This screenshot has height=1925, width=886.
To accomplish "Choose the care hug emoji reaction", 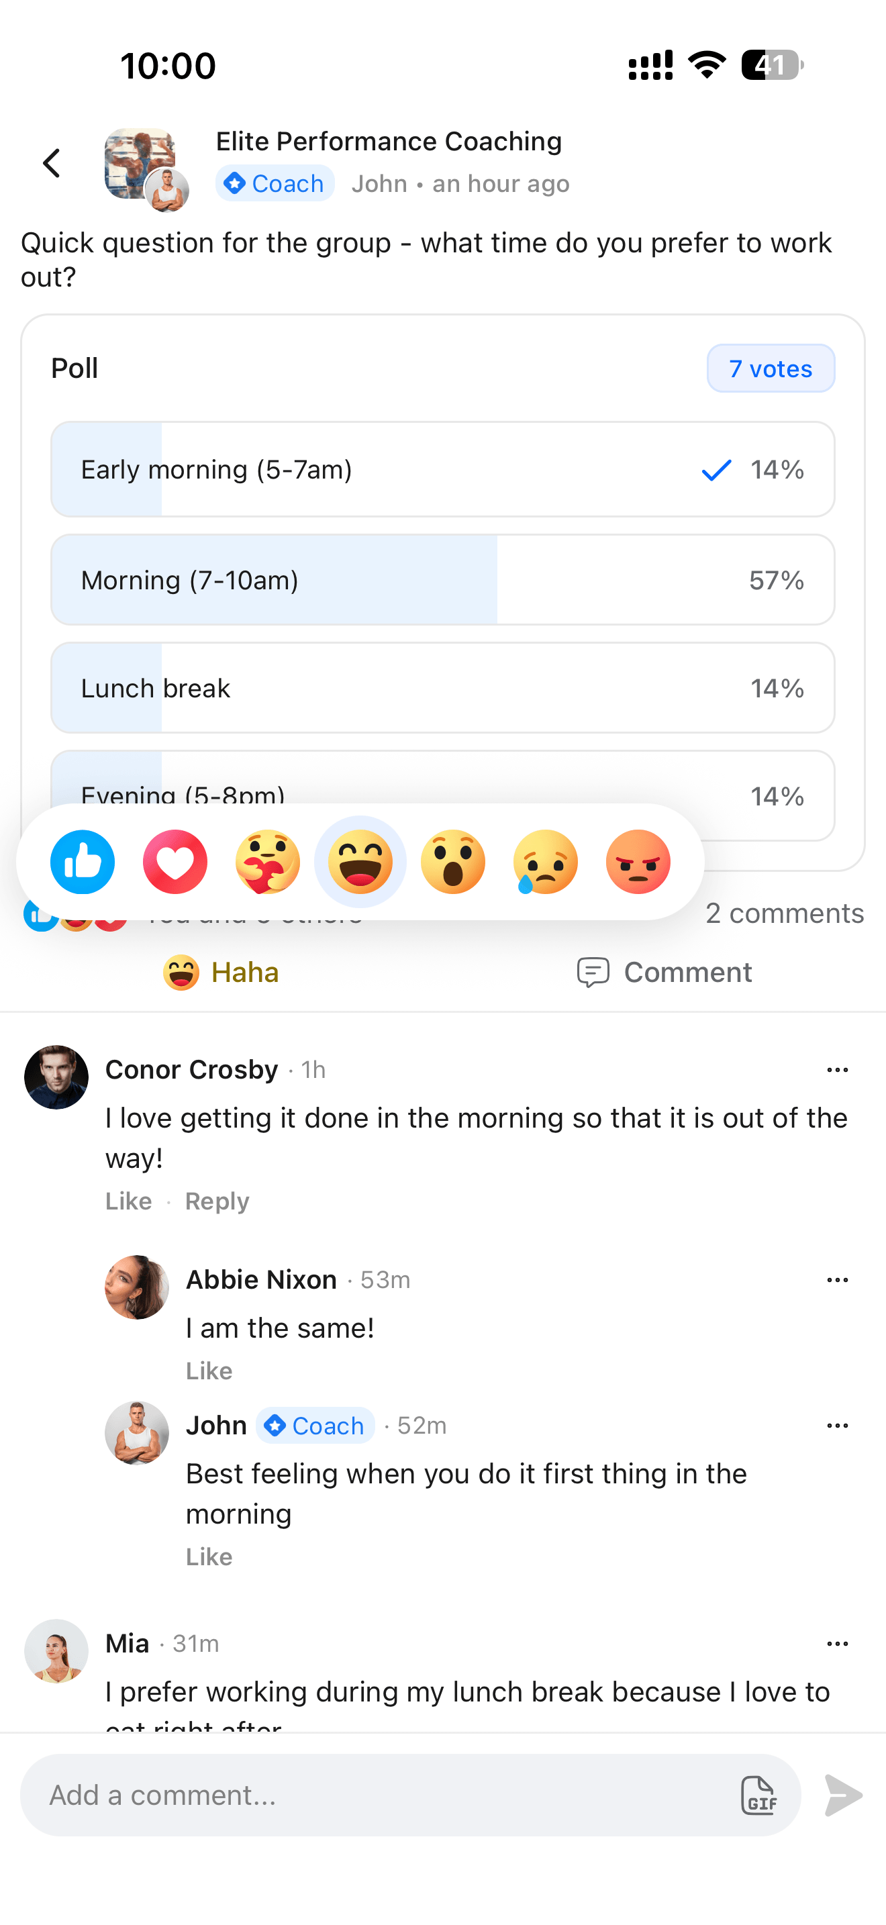I will coord(267,862).
